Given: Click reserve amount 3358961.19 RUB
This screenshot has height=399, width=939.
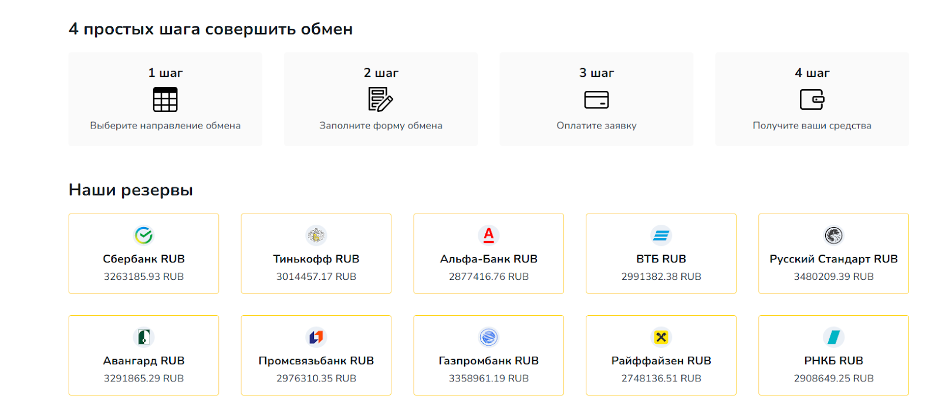Looking at the screenshot, I should coord(489,378).
